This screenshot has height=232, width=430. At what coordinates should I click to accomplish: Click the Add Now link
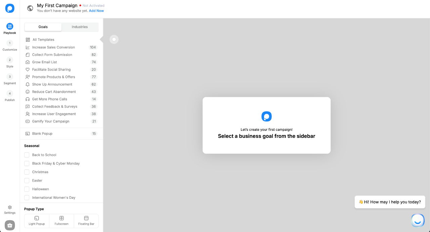[x=96, y=11]
